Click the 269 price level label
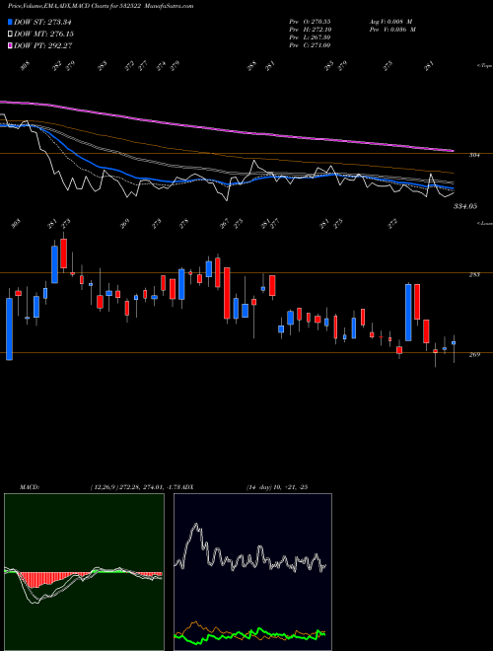 pyautogui.click(x=474, y=354)
